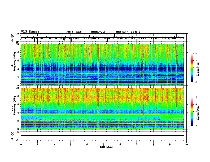Click the ch.1 voltage waveform trace
This screenshot has height=162, width=210.
102,38
